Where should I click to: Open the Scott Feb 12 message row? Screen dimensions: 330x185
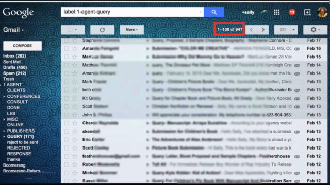click(x=194, y=148)
